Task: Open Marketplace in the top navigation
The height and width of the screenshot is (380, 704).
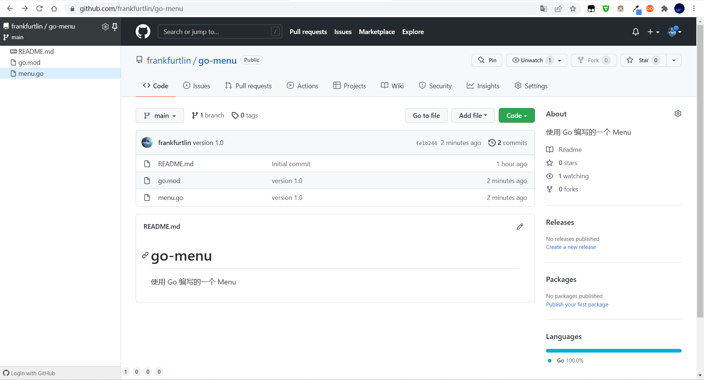Action: coord(377,32)
